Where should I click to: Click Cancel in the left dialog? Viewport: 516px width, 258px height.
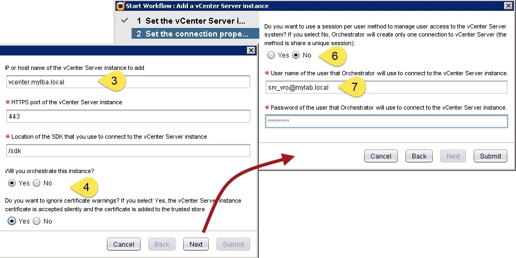point(123,244)
